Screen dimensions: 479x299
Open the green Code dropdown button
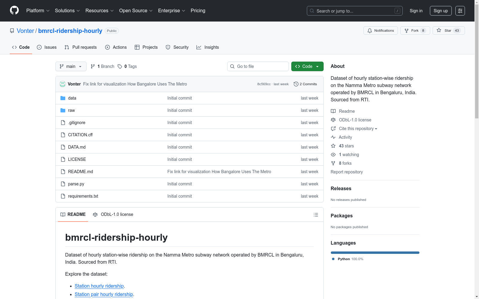(307, 66)
